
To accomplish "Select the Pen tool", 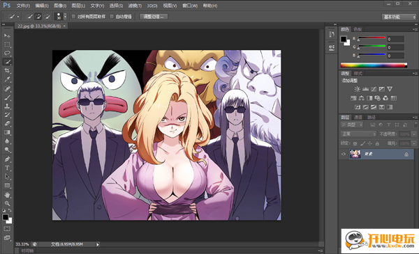I will [7, 159].
